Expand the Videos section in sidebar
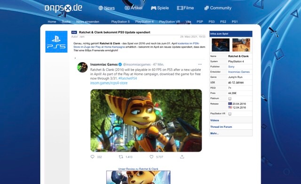 click(214, 120)
